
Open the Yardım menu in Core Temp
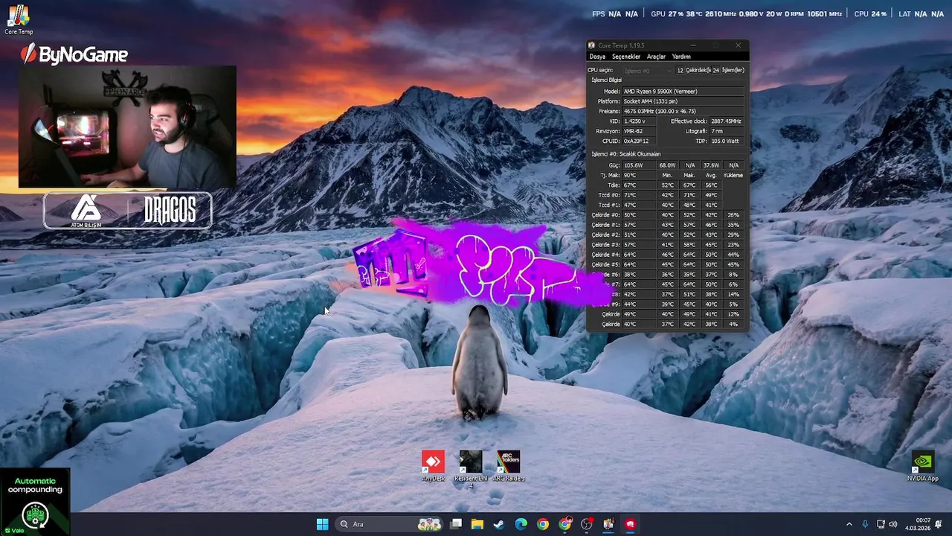point(681,57)
